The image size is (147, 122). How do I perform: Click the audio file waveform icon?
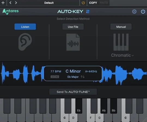pos(73,42)
